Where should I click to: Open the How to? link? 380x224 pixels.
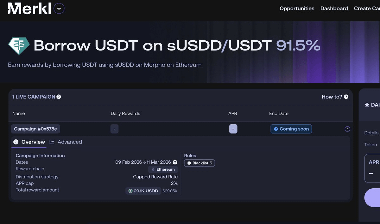[x=332, y=97]
